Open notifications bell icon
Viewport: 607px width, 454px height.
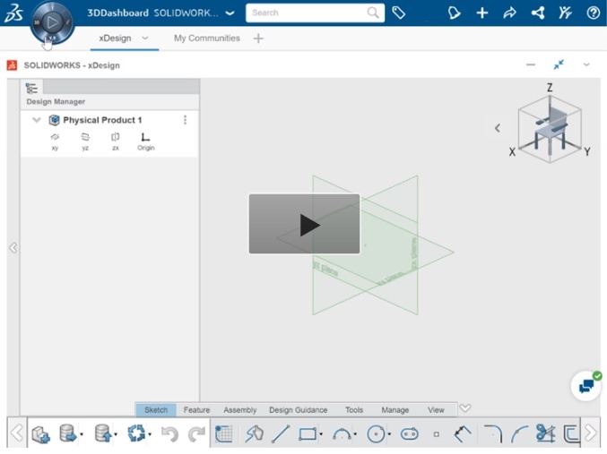[454, 13]
